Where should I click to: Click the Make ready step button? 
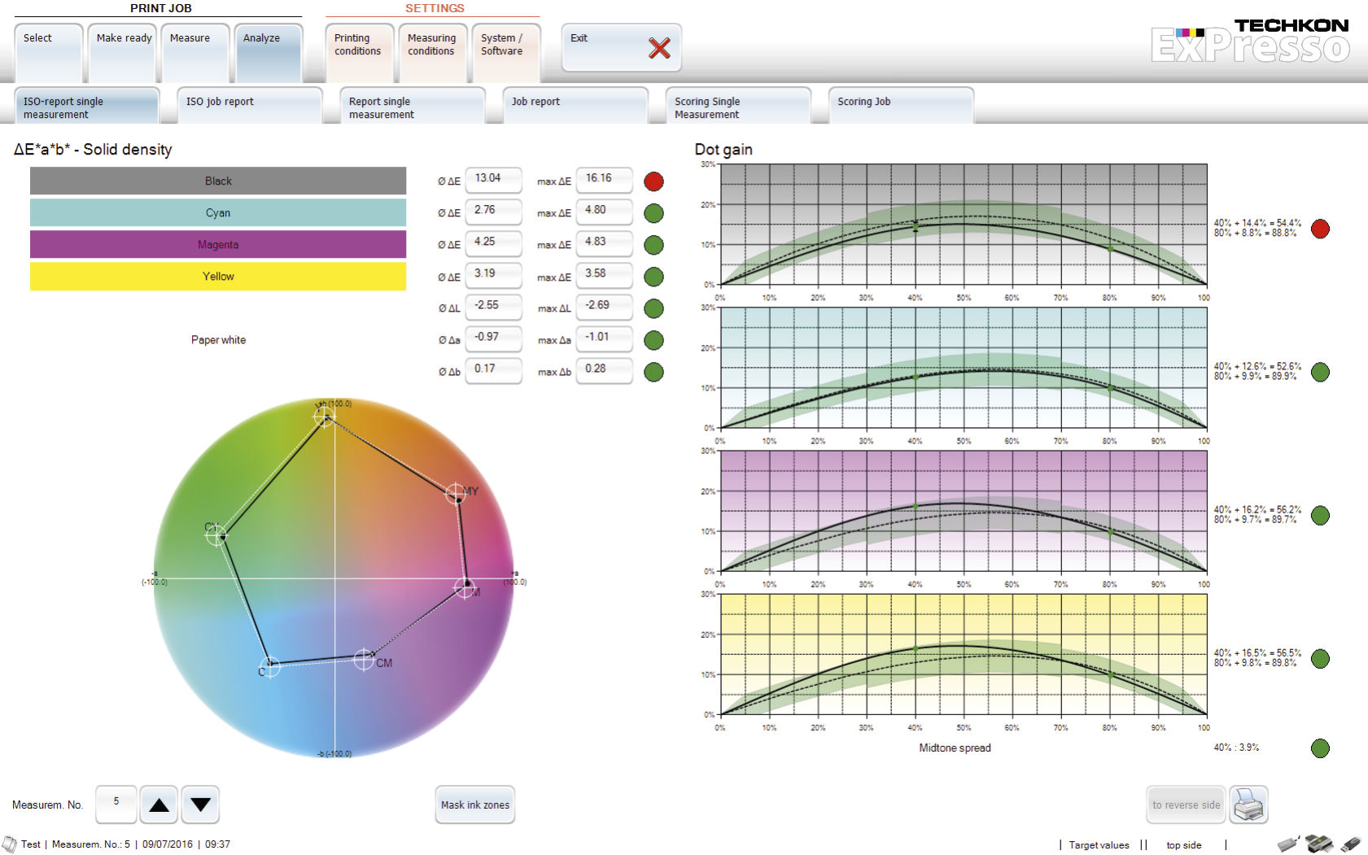(x=122, y=52)
